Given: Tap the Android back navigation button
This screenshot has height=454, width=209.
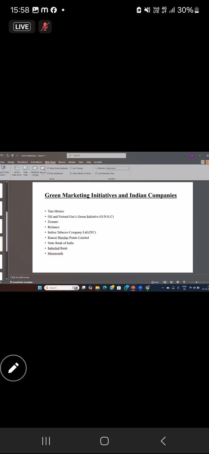Looking at the screenshot, I should pos(163,441).
